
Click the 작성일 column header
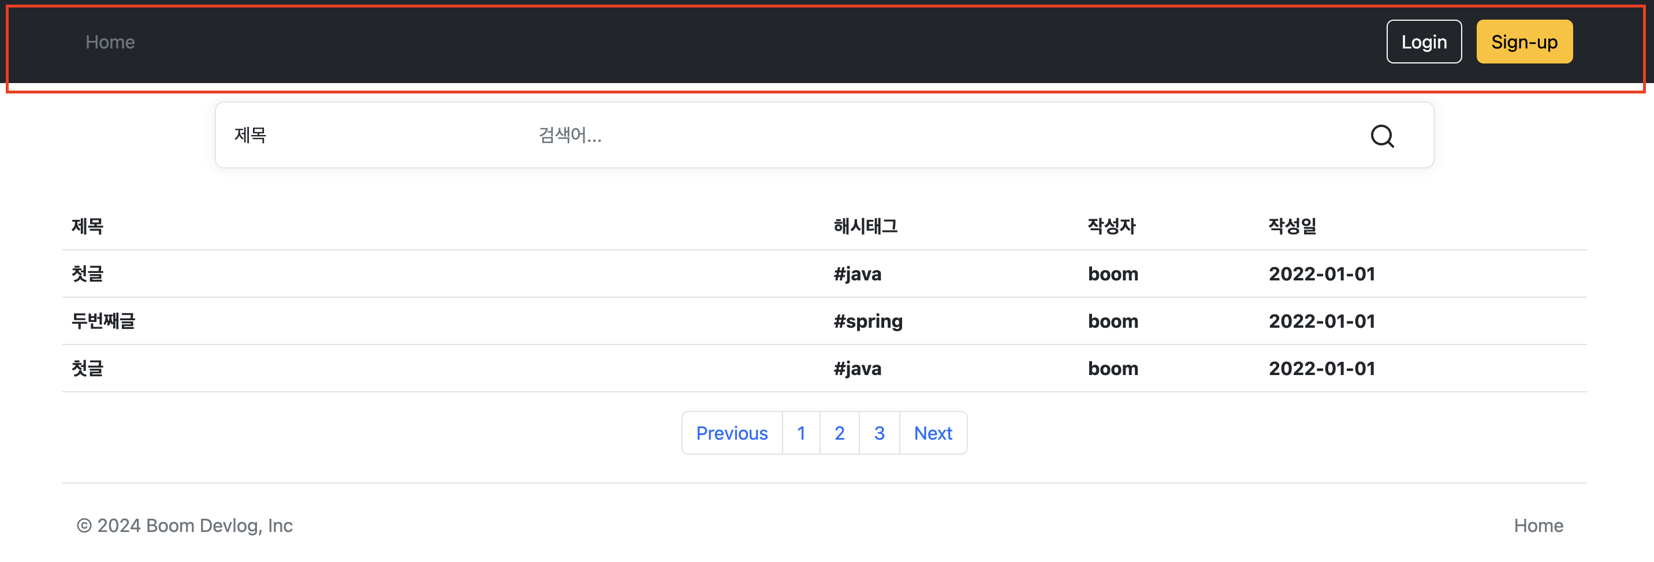[x=1292, y=226]
